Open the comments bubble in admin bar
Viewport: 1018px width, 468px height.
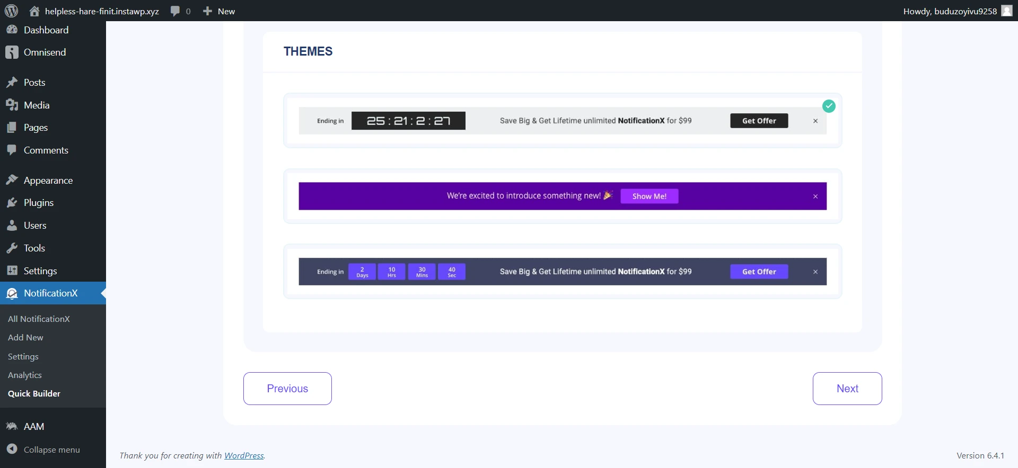(x=175, y=11)
